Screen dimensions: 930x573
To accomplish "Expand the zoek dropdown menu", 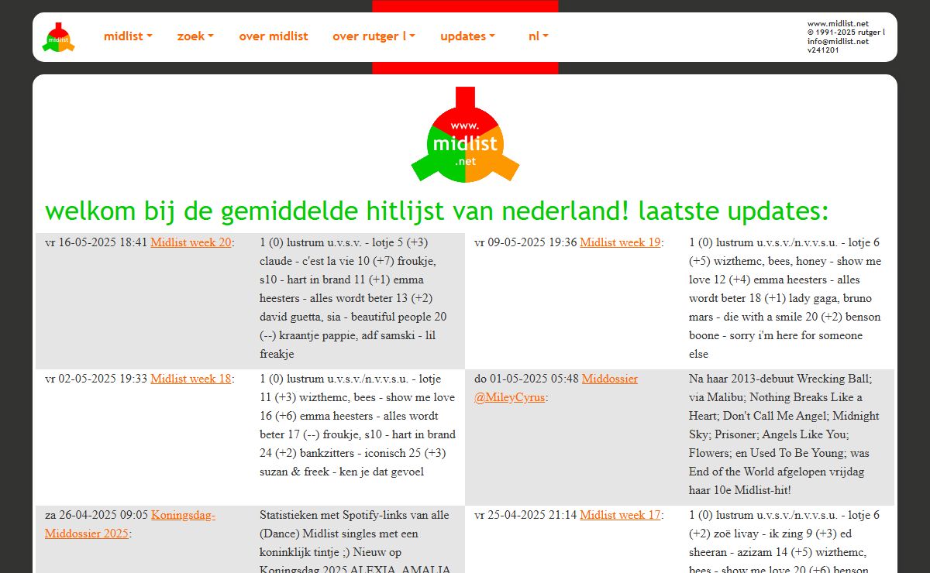I will (195, 36).
